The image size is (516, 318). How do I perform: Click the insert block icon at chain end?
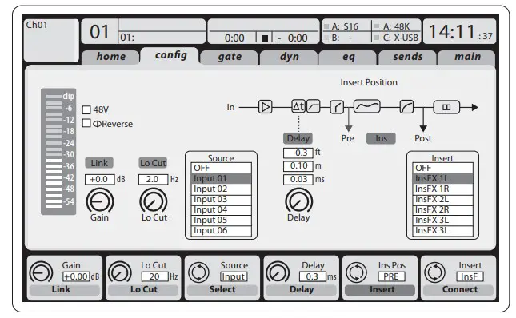point(446,107)
